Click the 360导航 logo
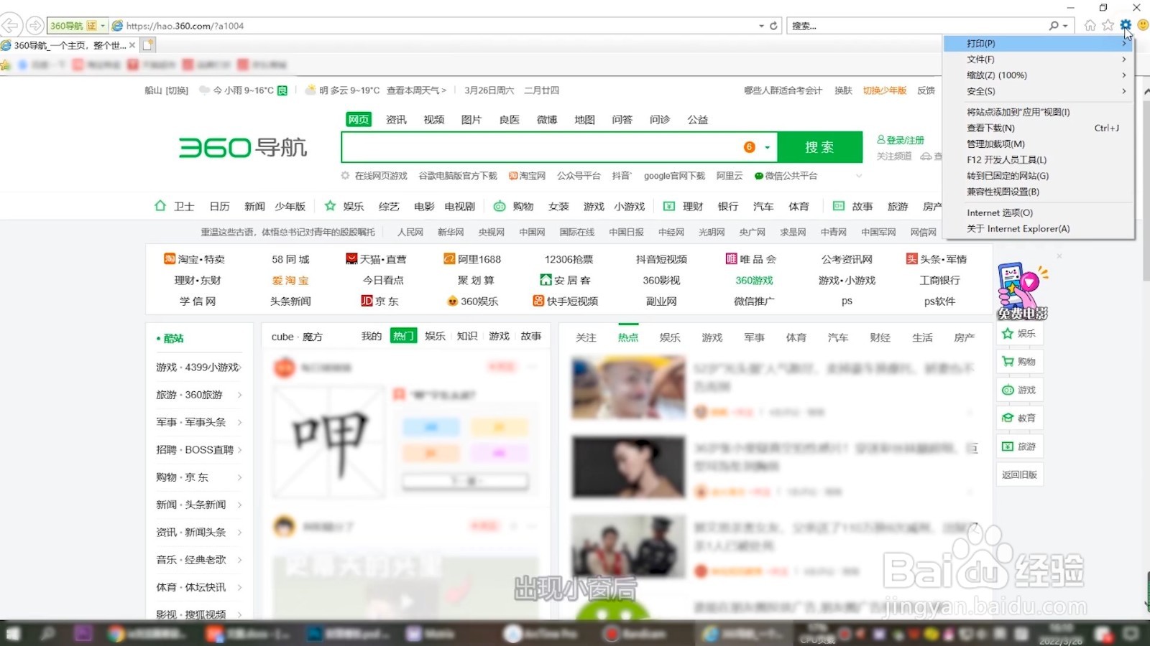 pos(243,147)
